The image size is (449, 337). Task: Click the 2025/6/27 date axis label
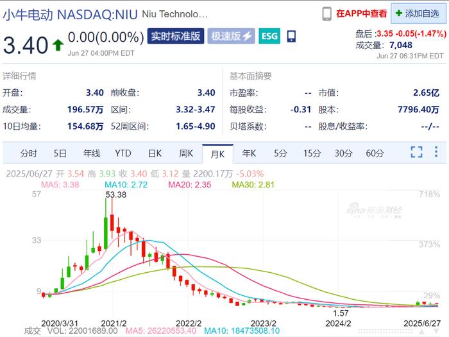[x=422, y=324]
